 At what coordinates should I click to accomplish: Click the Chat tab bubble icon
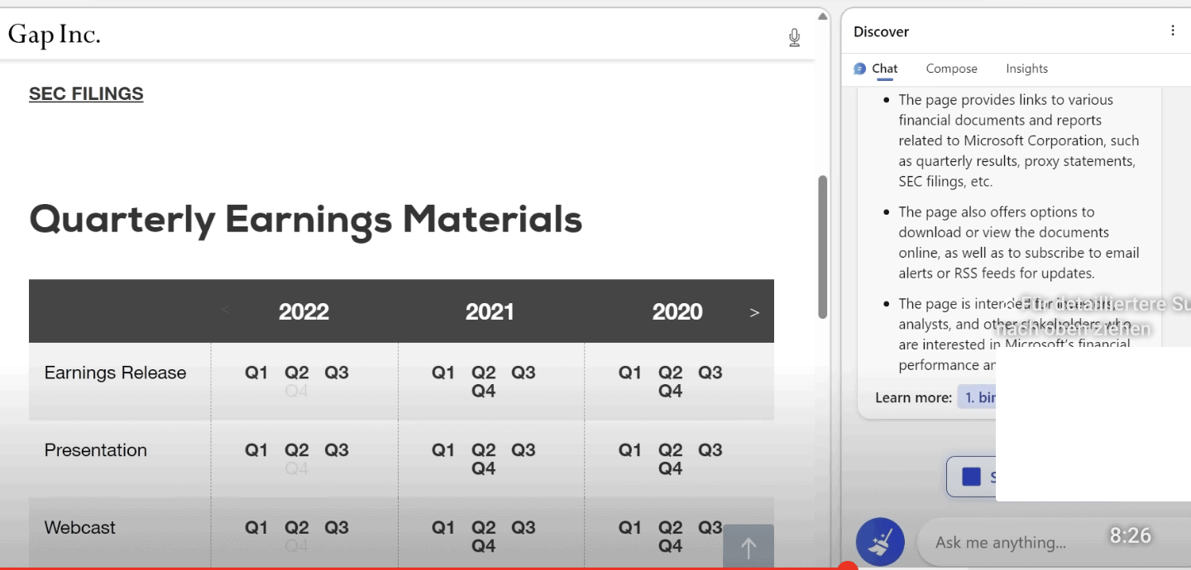point(860,69)
